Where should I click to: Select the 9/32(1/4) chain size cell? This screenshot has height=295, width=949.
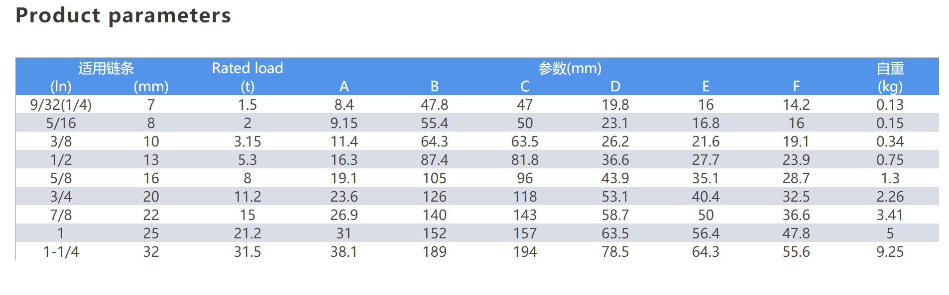pos(61,105)
